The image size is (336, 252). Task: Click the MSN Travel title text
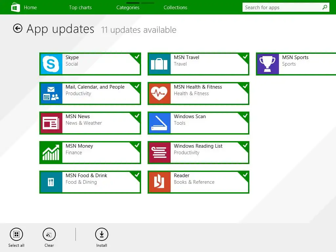tap(186, 57)
